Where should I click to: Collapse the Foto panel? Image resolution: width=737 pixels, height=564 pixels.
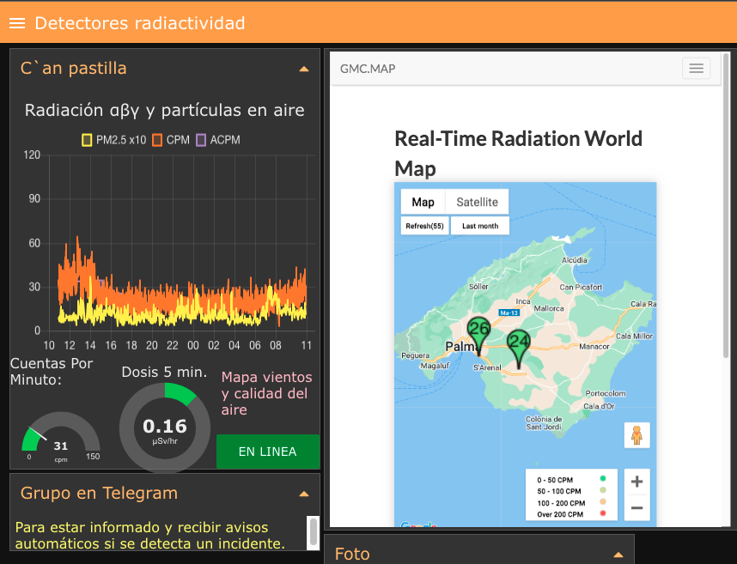(618, 555)
